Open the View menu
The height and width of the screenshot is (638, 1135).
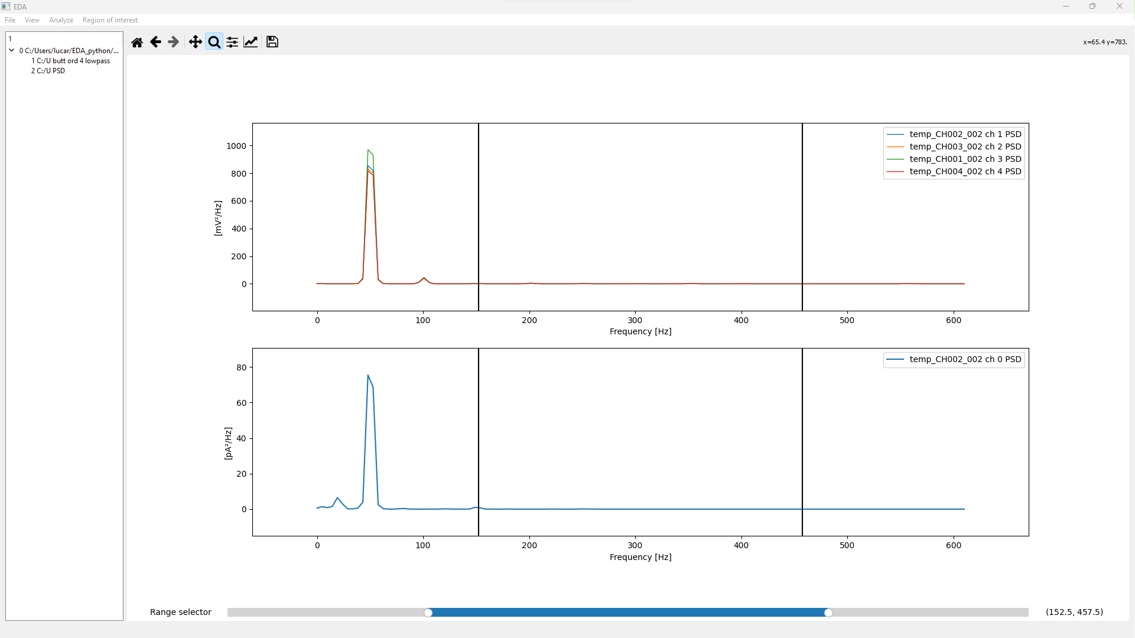coord(32,20)
